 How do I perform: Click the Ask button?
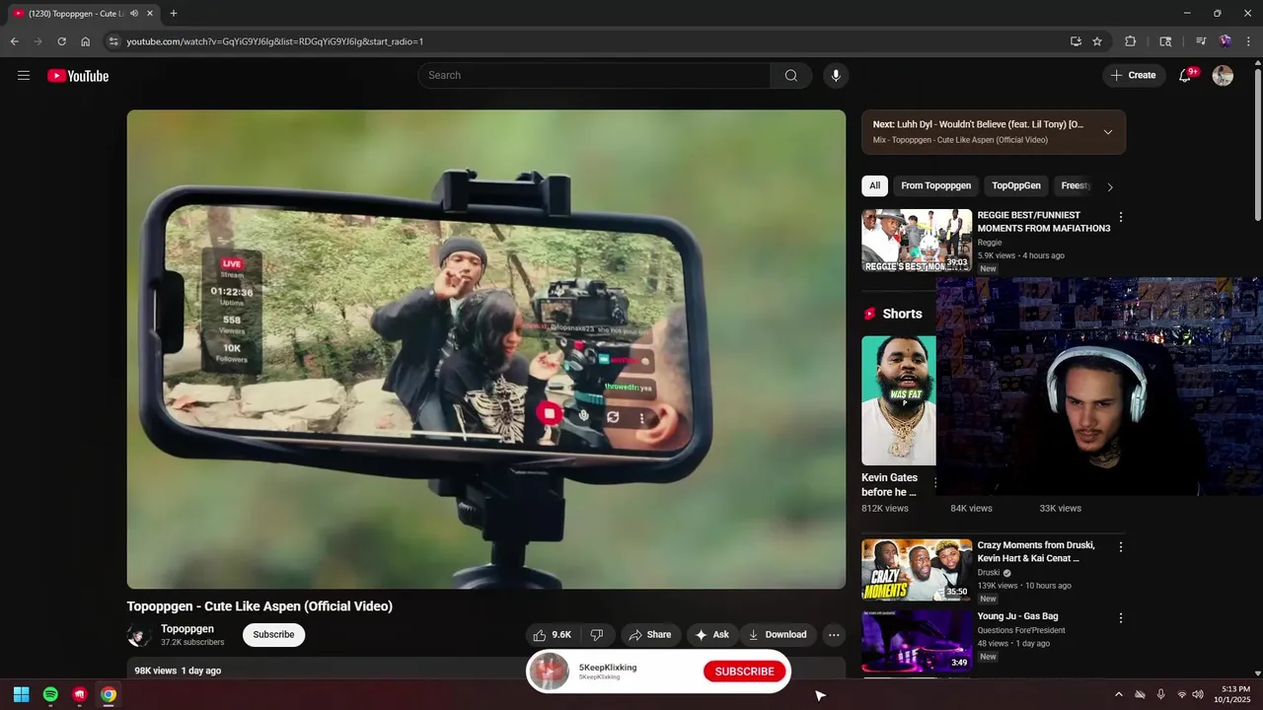pos(711,635)
